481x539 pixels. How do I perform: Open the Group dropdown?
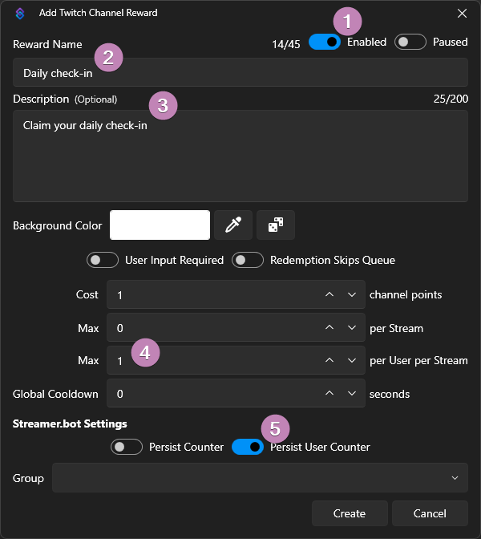(260, 478)
